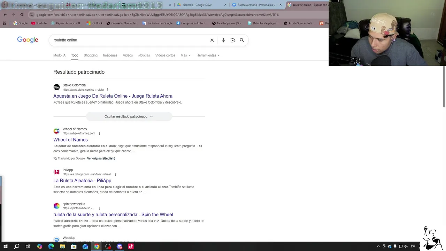446x251 pixels.
Task: Open volume control in system tray
Action: 406,246
